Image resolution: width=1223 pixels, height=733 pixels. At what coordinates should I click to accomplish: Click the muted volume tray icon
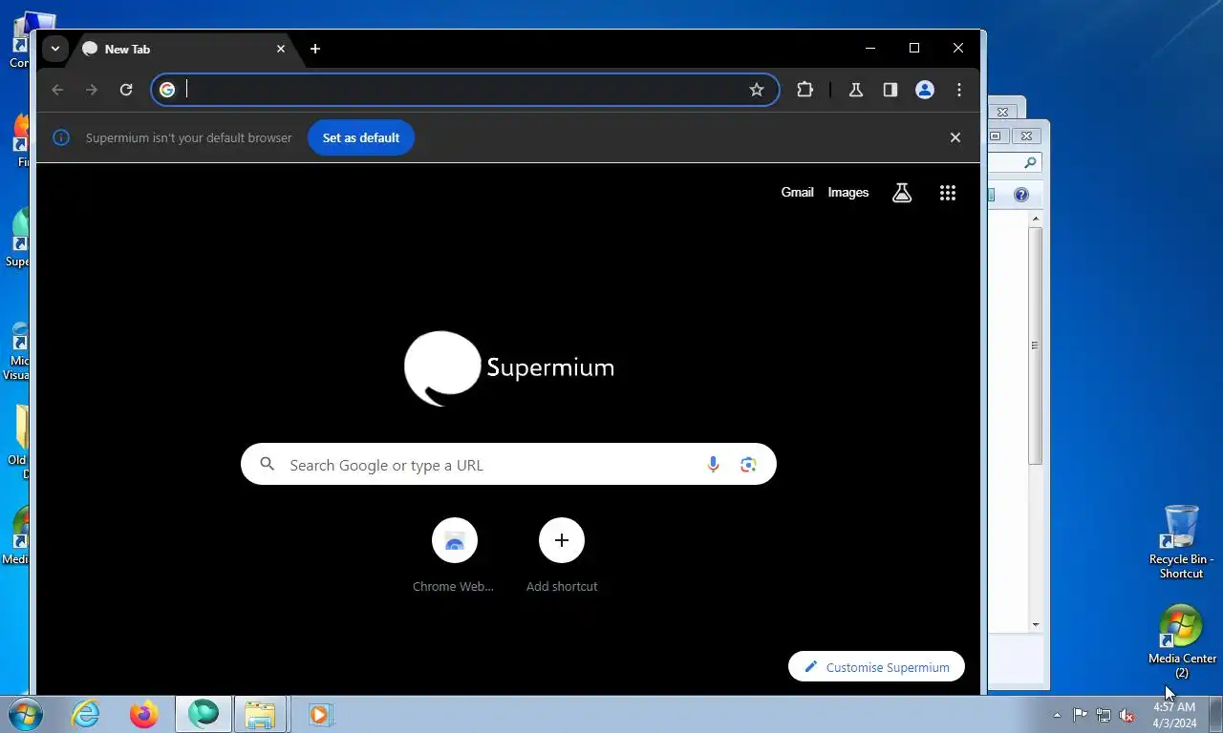[1126, 715]
